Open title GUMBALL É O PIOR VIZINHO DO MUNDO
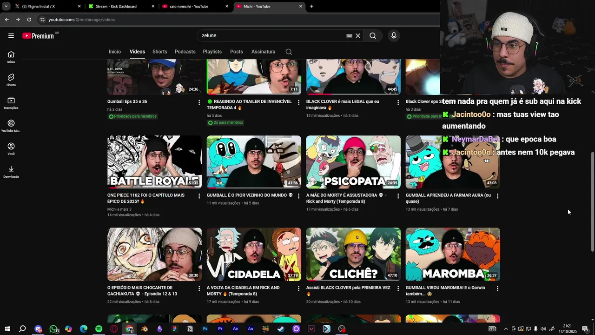595x335 pixels. 250,195
